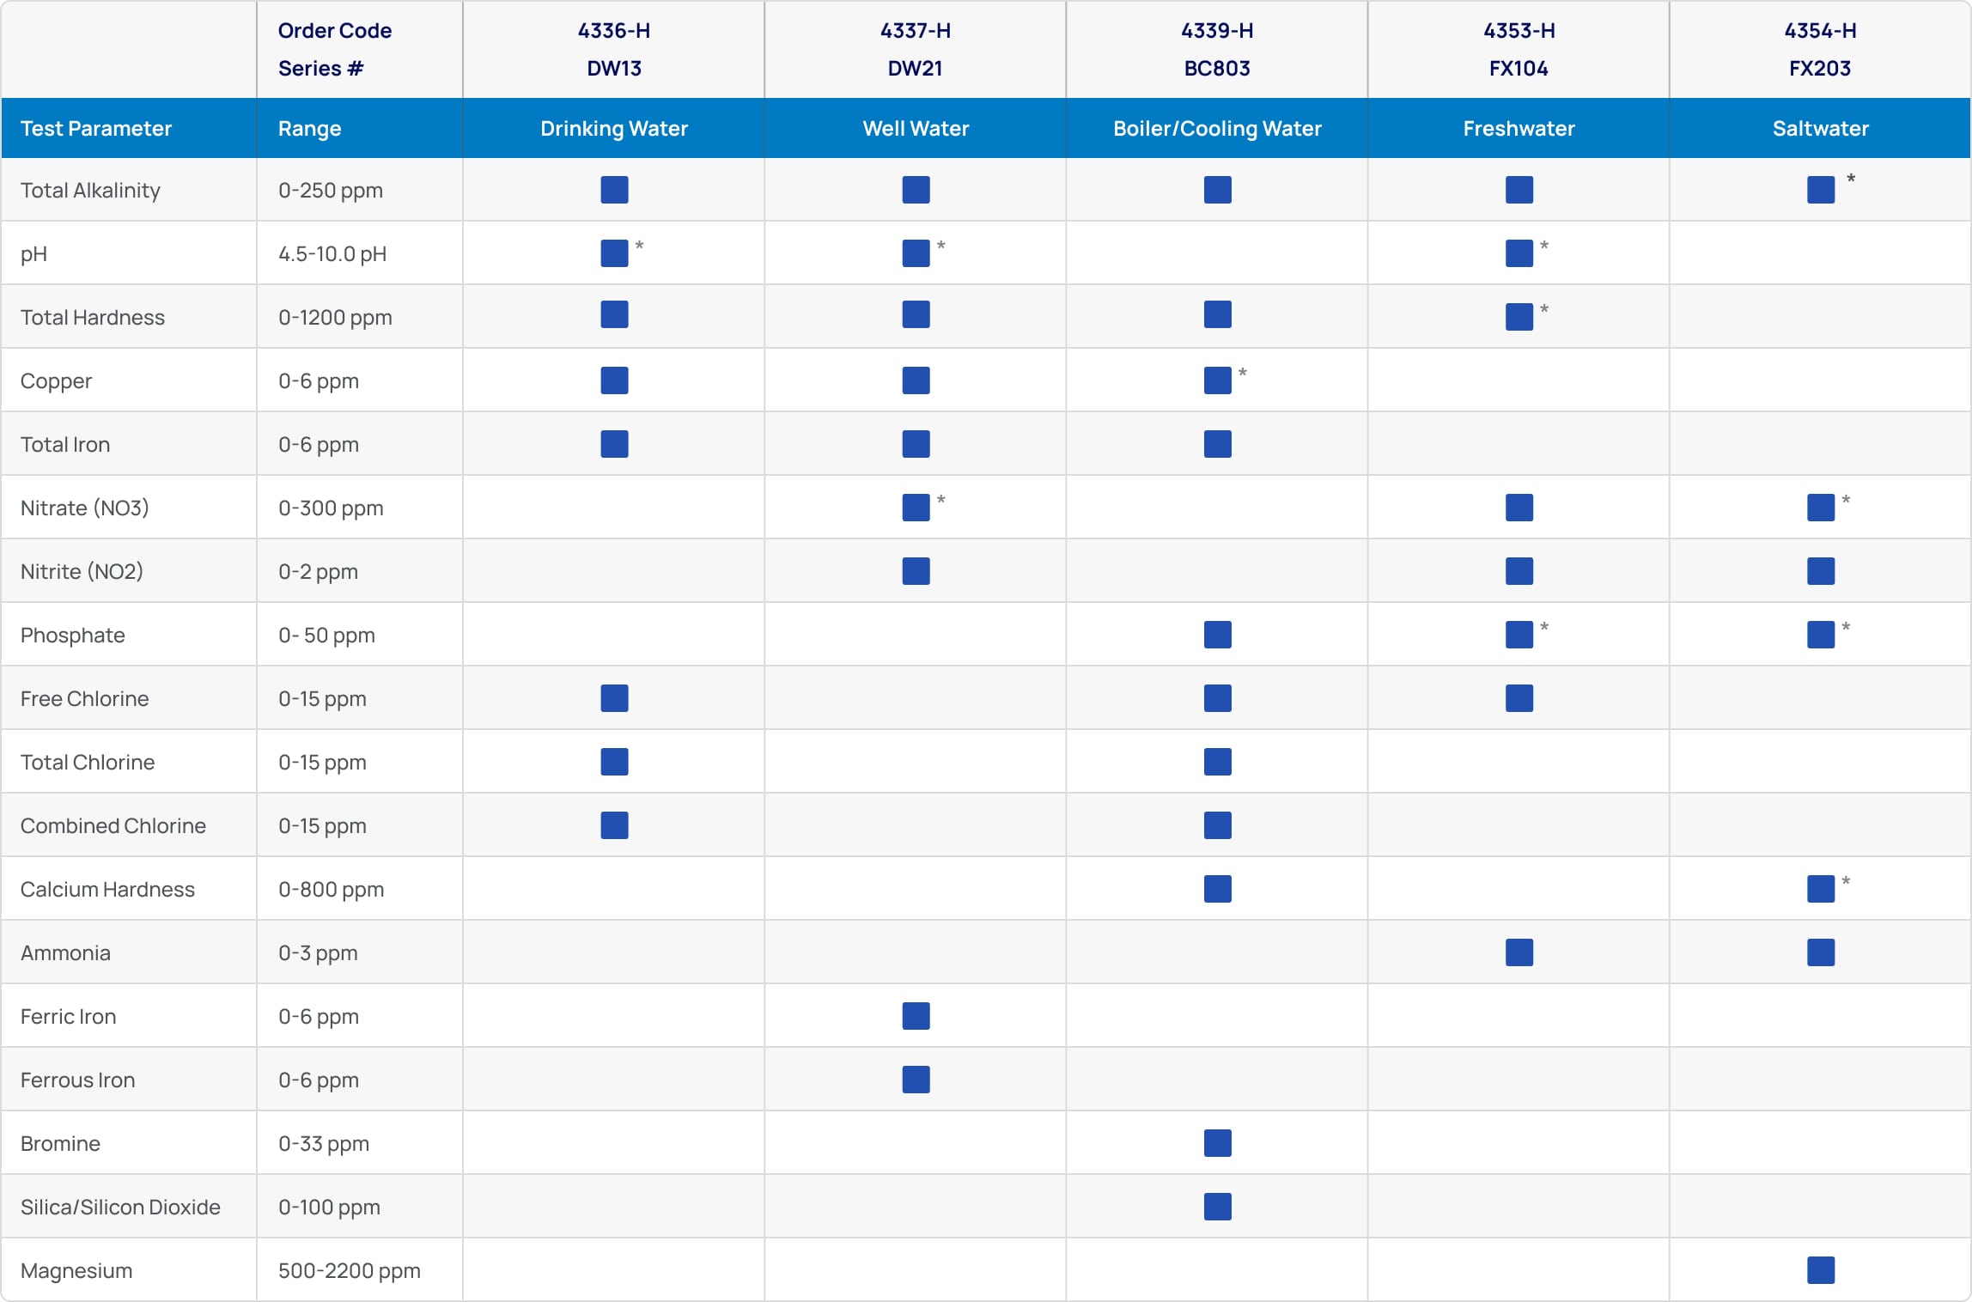Click the Ammonia indicator under Freshwater
1972x1302 pixels.
1519,952
